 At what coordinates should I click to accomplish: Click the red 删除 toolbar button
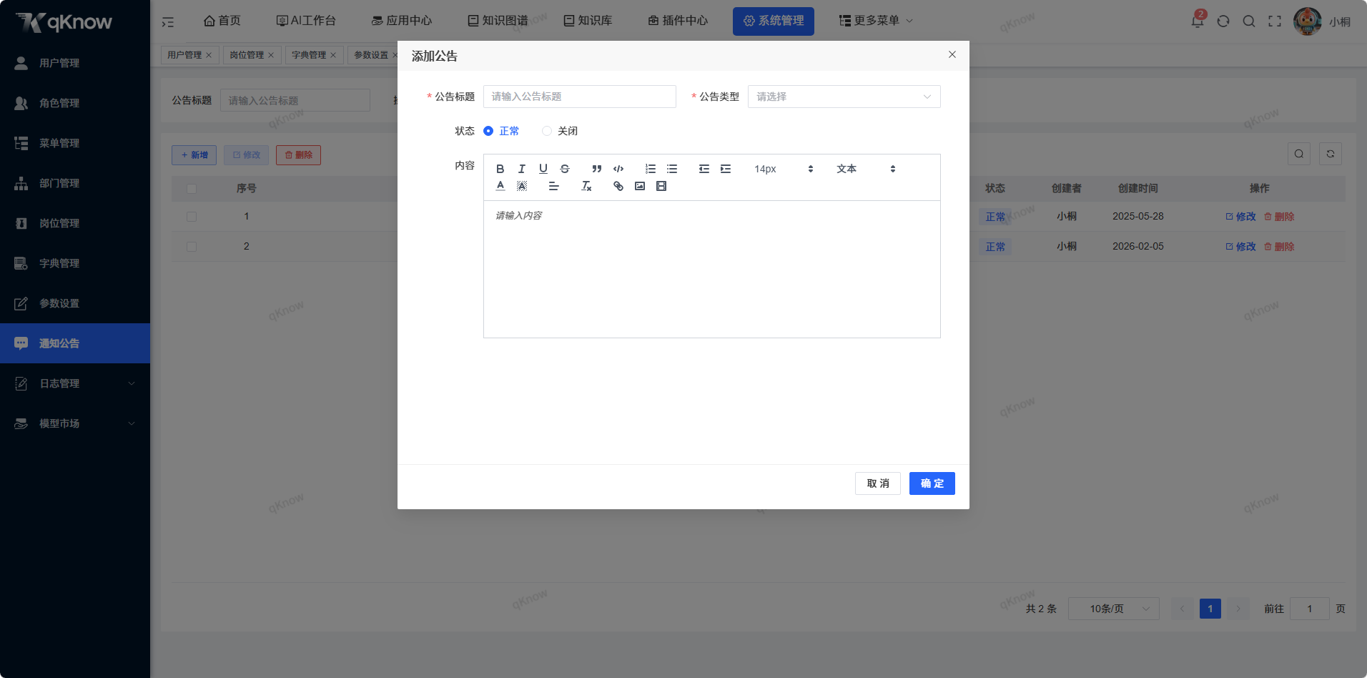click(x=298, y=155)
